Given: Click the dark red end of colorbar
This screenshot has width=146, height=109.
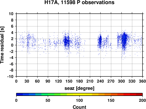Looking at the screenshot, I should [x=139, y=94].
